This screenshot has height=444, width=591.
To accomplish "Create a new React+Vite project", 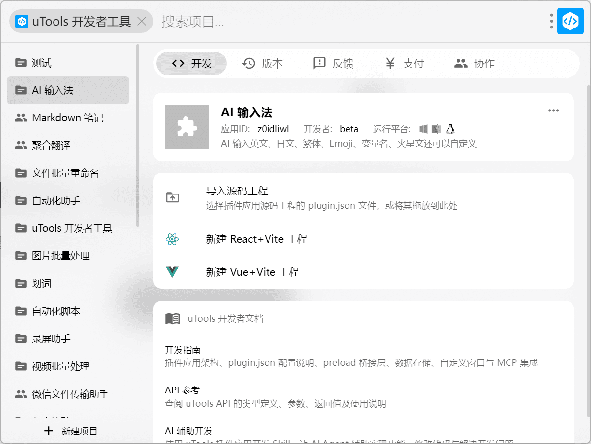I will 363,239.
